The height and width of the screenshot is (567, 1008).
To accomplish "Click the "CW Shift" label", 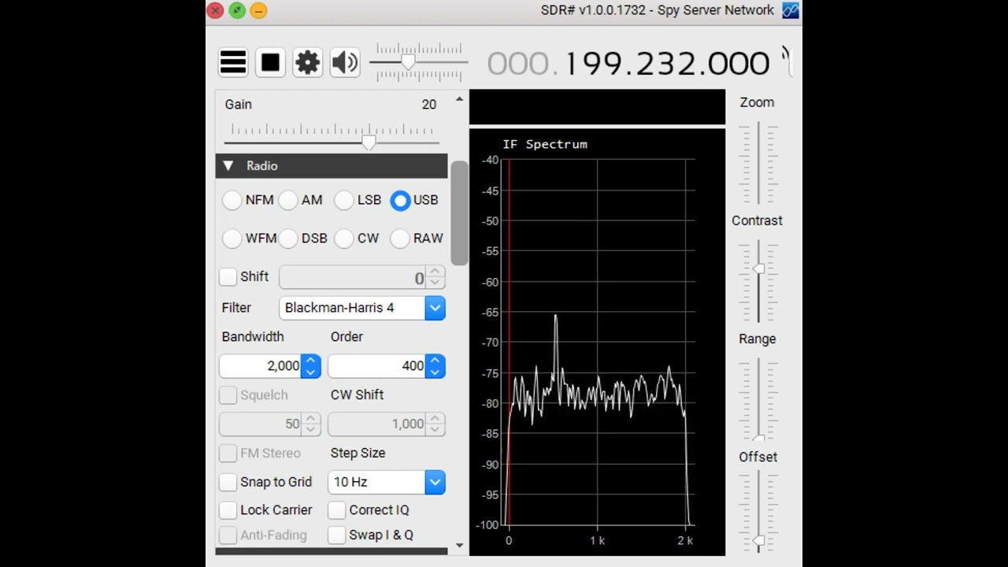I will 357,395.
